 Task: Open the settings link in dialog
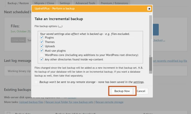(x=138, y=82)
